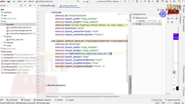Click Select Opened File target icon
Image resolution: width=185 pixels, height=104 pixels.
point(21,5)
